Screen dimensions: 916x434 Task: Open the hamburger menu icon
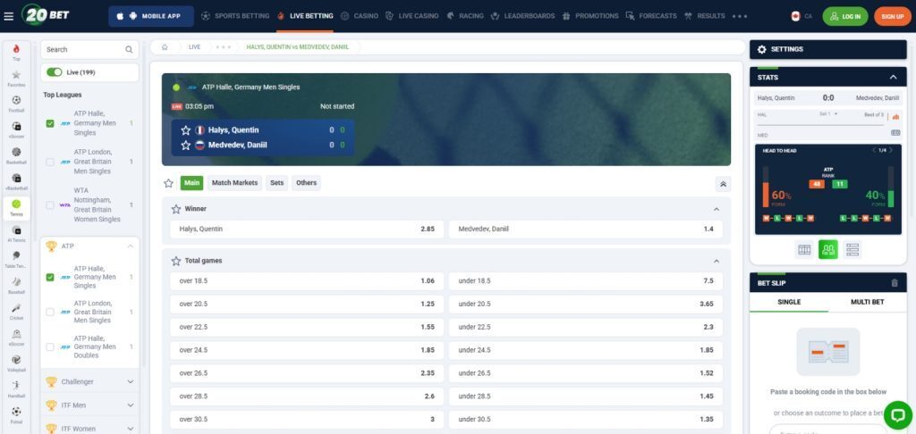tap(8, 16)
